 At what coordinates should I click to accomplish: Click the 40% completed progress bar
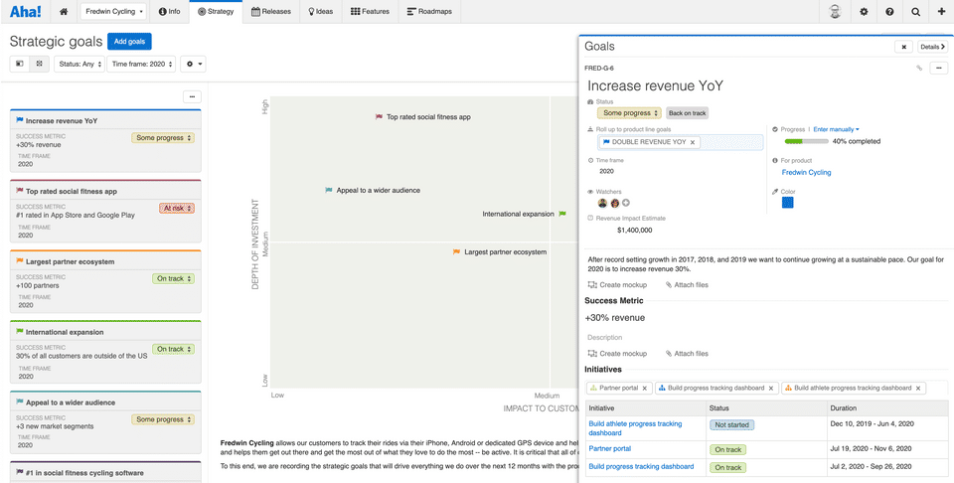pyautogui.click(x=806, y=141)
